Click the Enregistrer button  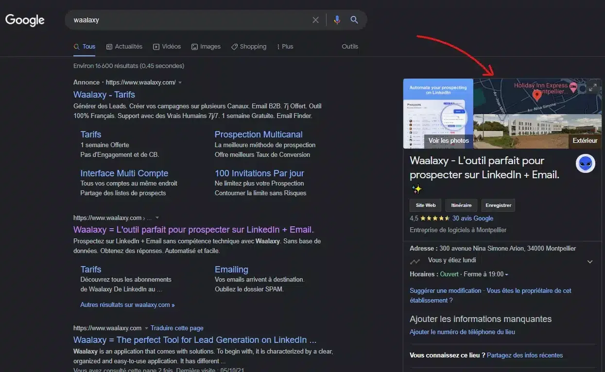click(499, 205)
